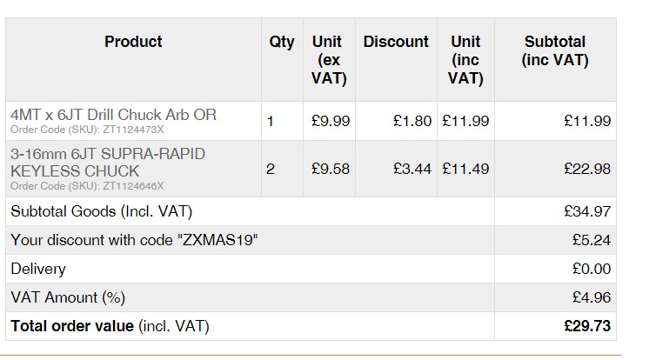Click the £11.49 unit price inc VAT
This screenshot has height=360, width=649.
click(465, 169)
